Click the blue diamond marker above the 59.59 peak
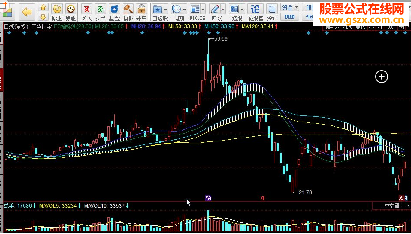The image size is (411, 234). click(x=209, y=33)
